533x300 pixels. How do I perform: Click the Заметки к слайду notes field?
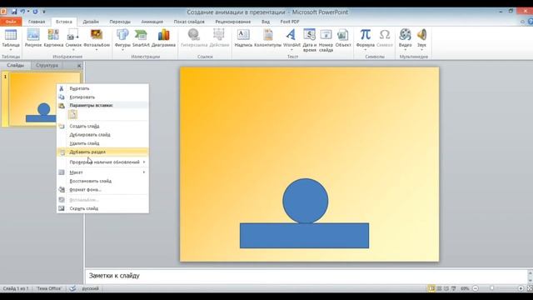pos(306,276)
